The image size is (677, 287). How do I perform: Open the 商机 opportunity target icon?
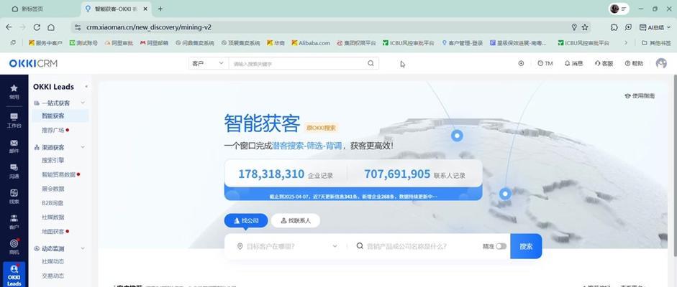coord(14,247)
